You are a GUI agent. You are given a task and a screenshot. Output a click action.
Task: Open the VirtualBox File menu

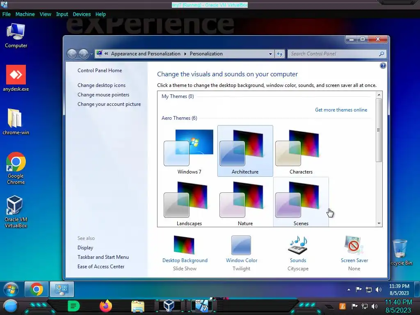7,14
